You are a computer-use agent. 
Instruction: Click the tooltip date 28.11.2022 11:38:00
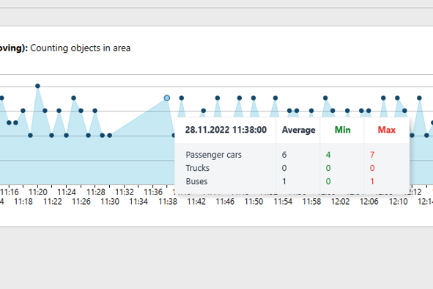tap(226, 130)
